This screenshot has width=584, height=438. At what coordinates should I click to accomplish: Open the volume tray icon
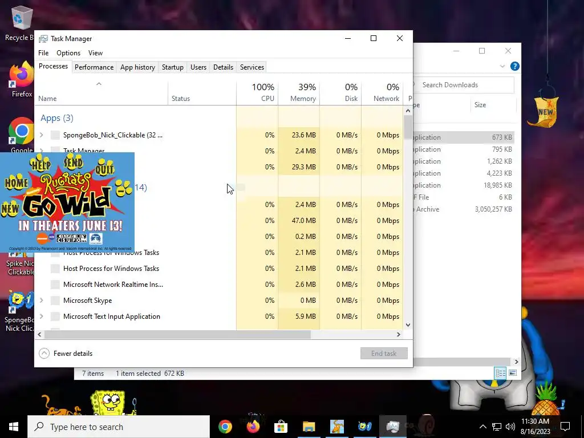(x=510, y=427)
